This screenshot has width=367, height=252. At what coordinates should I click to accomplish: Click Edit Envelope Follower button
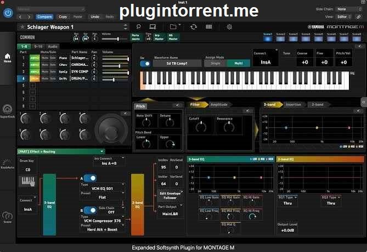[170, 195]
